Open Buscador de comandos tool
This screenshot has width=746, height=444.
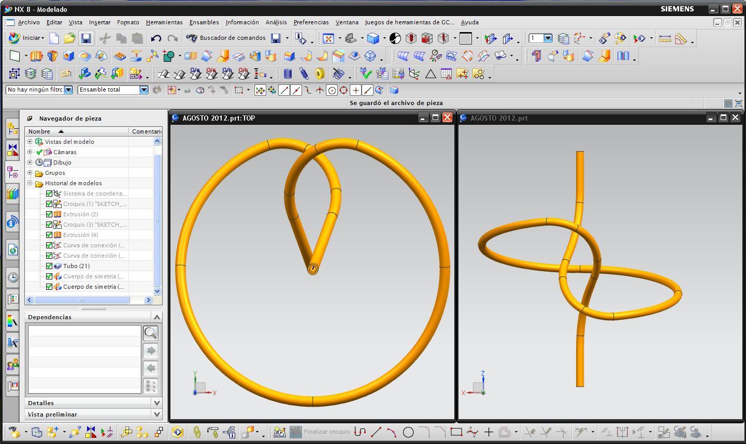(226, 38)
